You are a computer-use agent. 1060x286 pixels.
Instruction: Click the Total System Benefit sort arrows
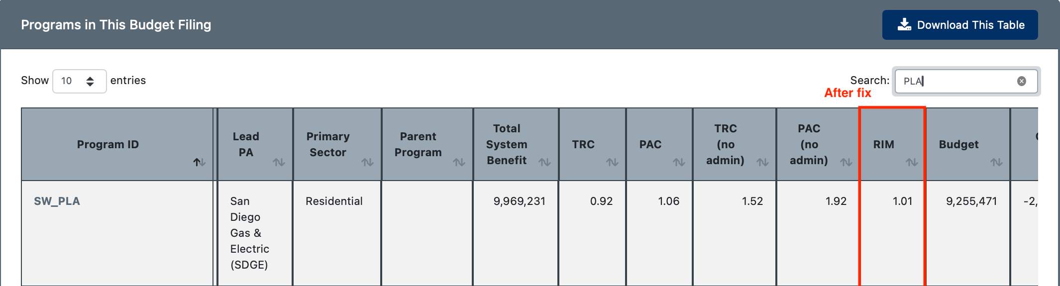[544, 162]
